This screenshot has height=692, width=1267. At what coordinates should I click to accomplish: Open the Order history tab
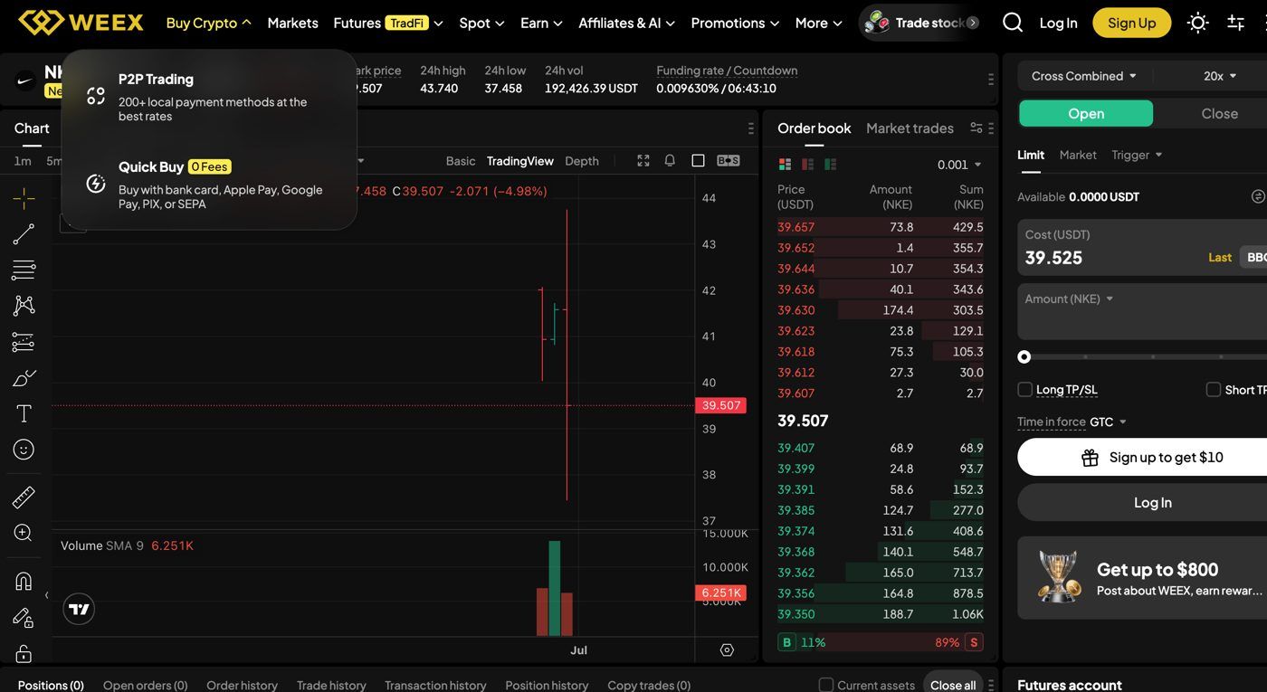(242, 685)
